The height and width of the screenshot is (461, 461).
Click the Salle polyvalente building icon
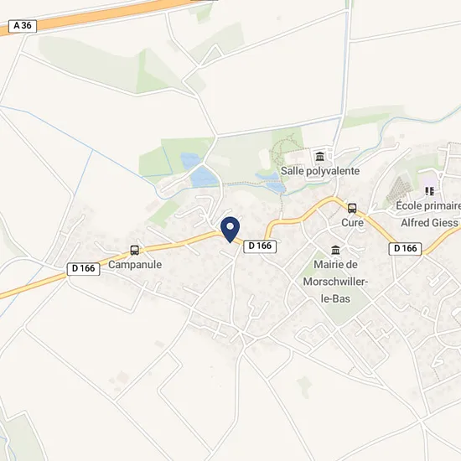coord(319,157)
